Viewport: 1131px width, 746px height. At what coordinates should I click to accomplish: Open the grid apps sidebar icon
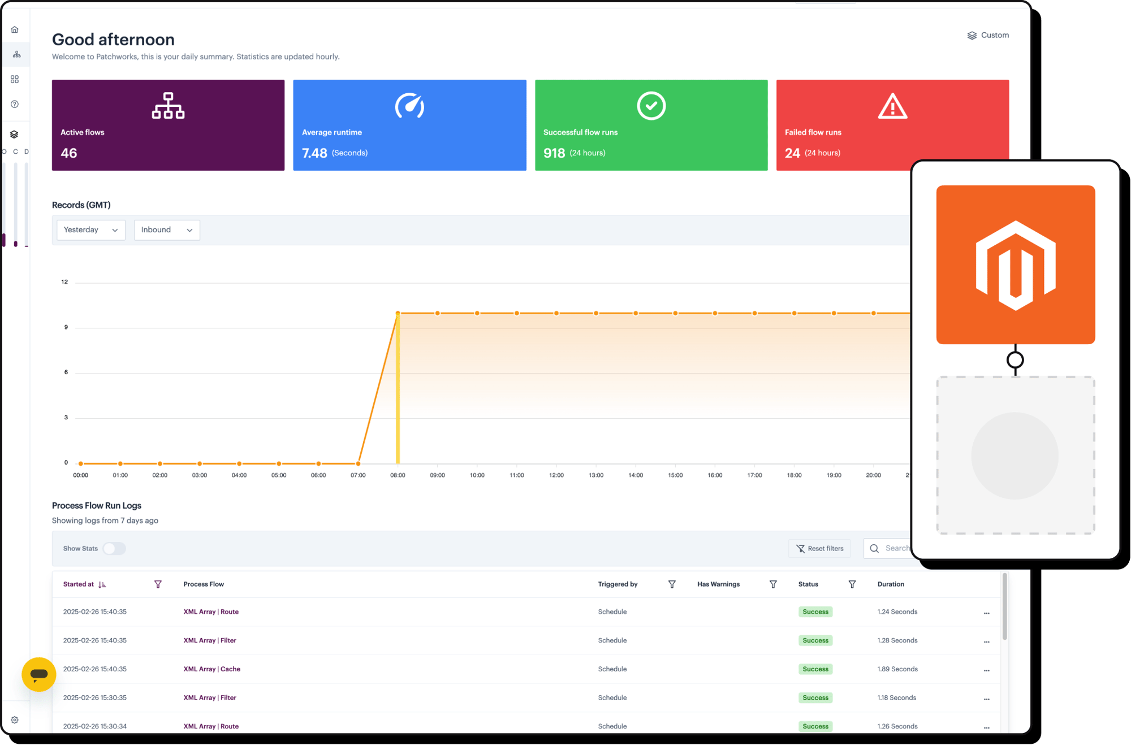click(x=15, y=79)
